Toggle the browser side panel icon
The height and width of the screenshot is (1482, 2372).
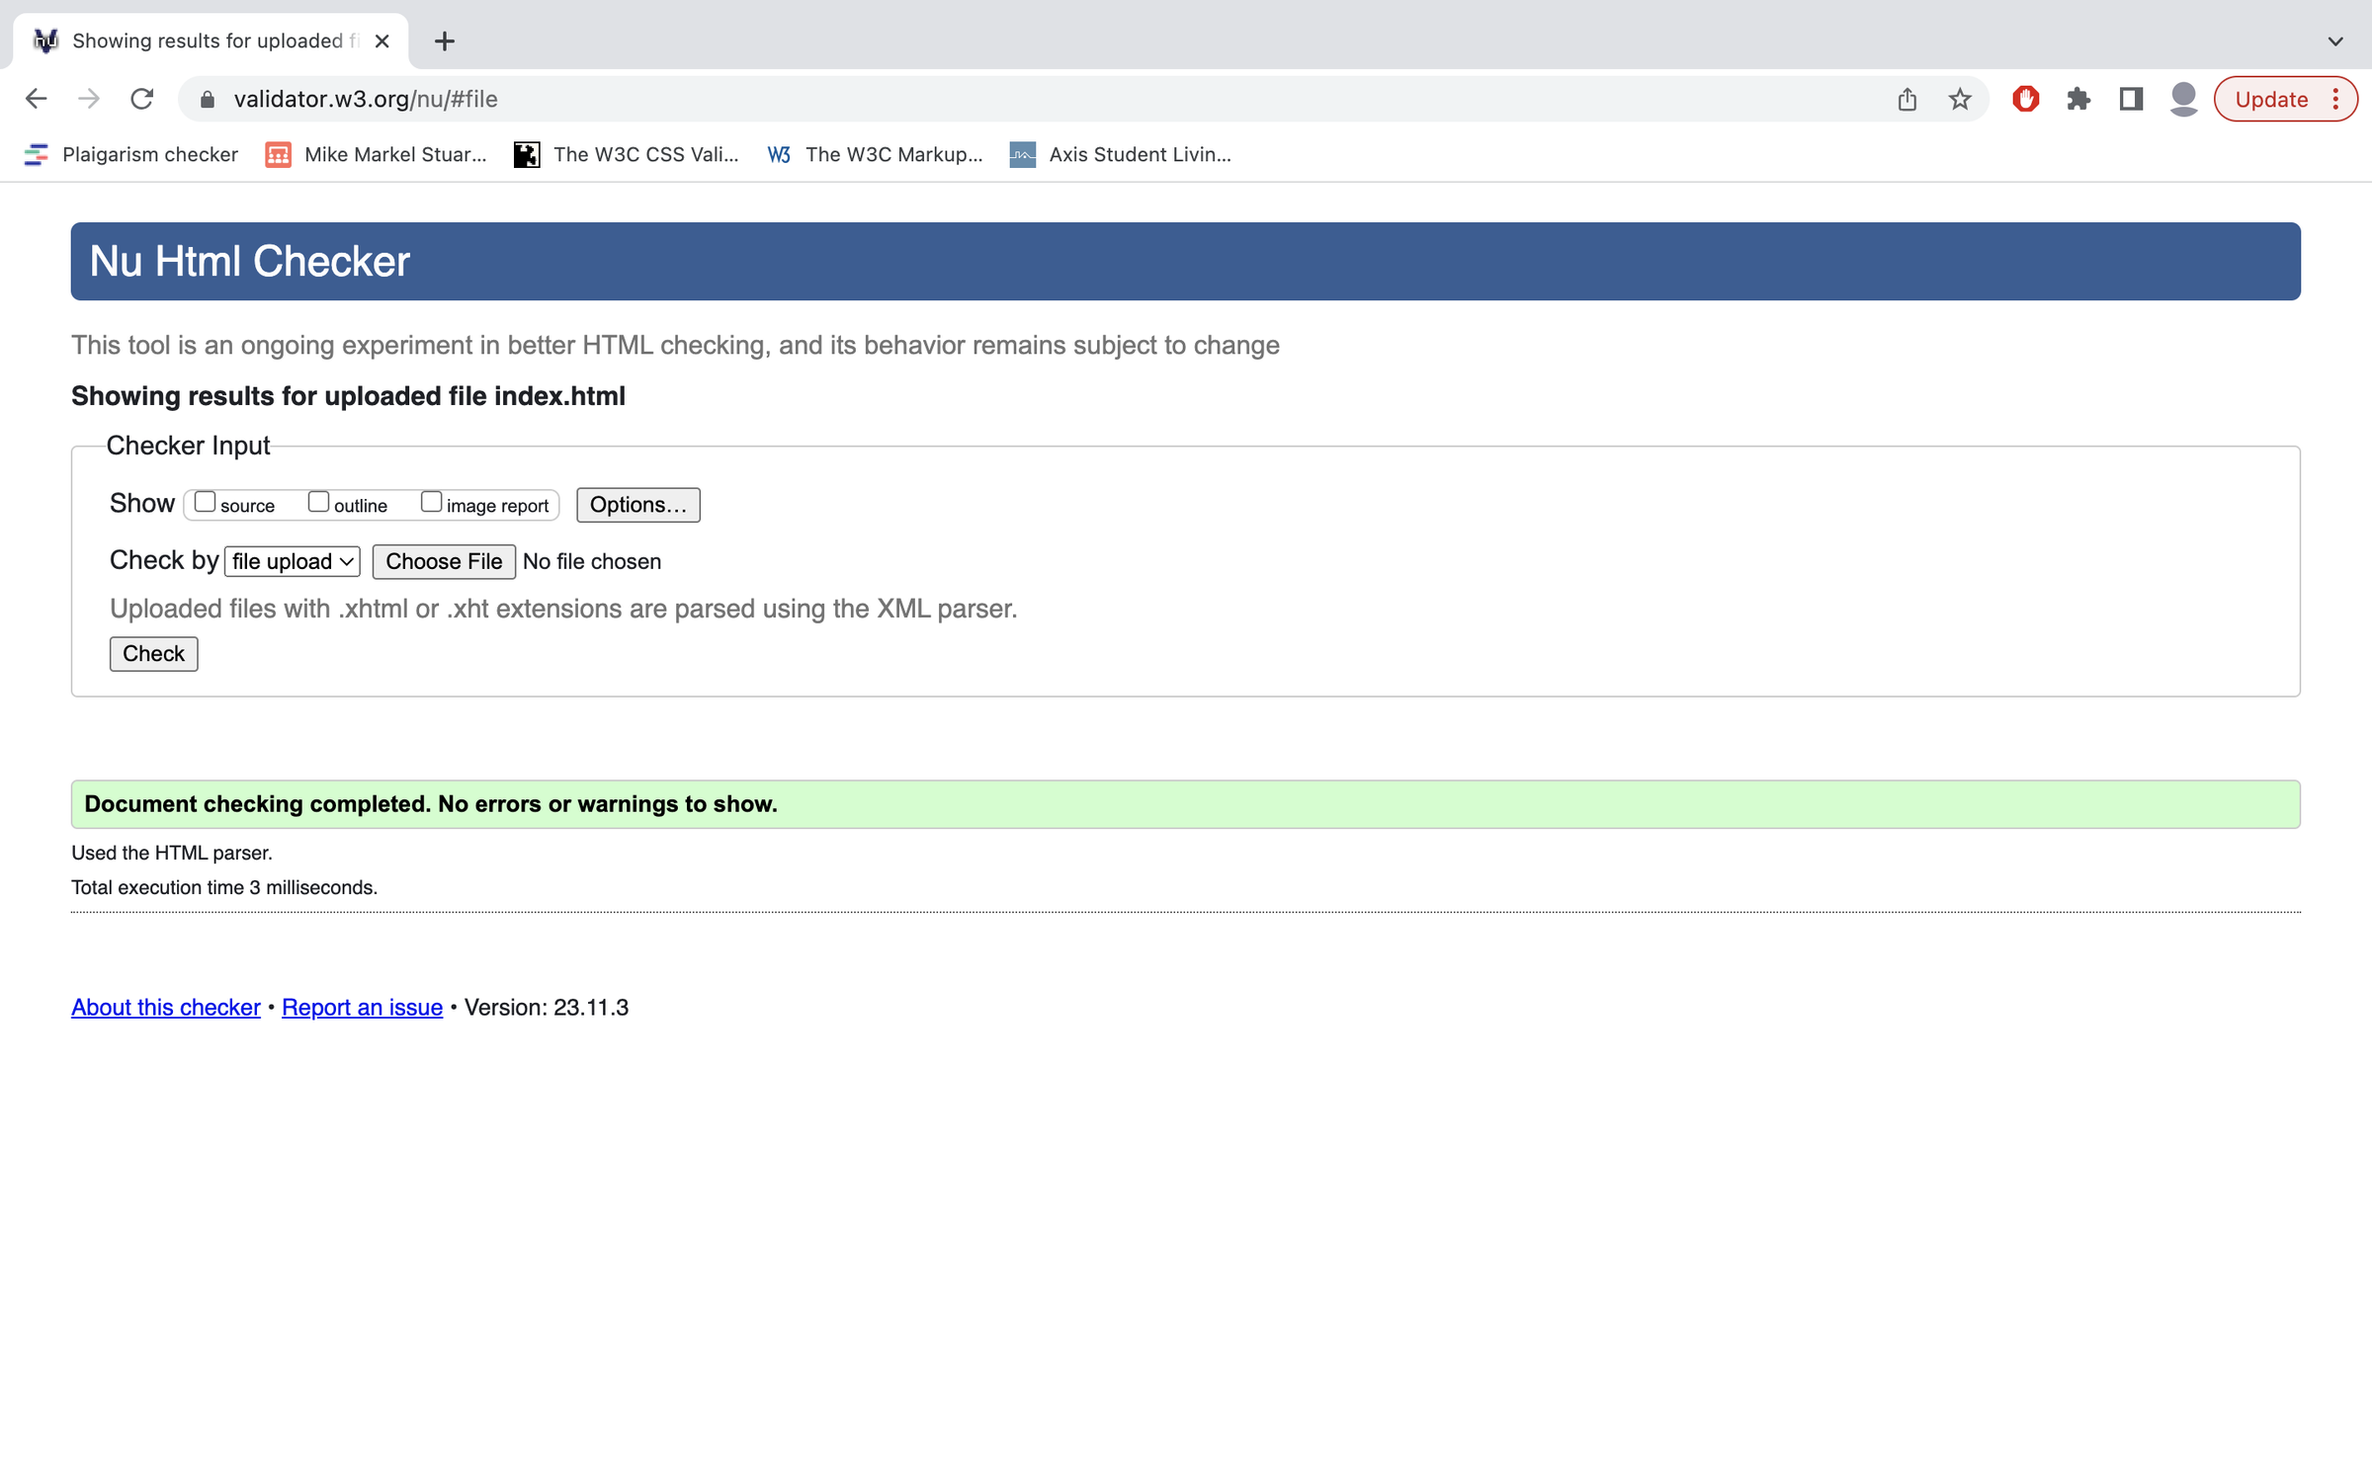[2131, 99]
